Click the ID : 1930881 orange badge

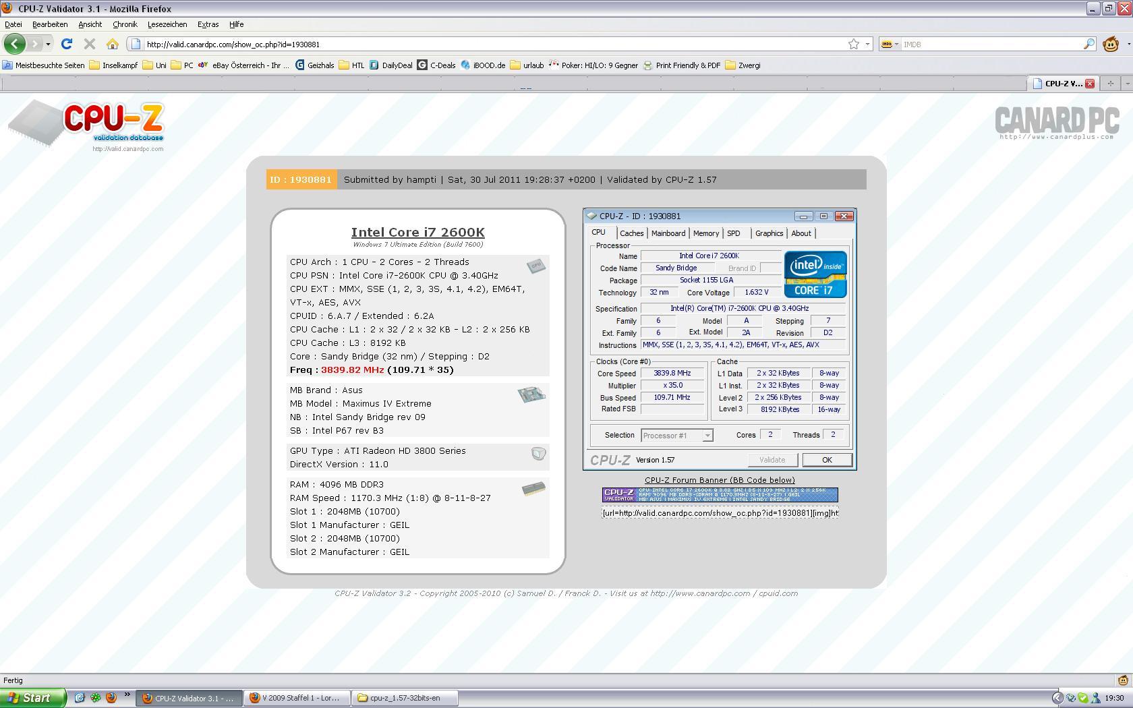click(x=301, y=179)
